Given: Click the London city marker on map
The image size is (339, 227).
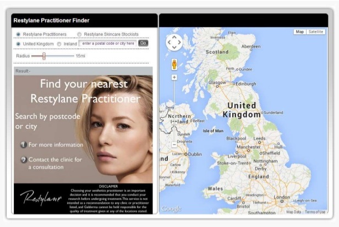Looking at the screenshot, I should point(282,201).
